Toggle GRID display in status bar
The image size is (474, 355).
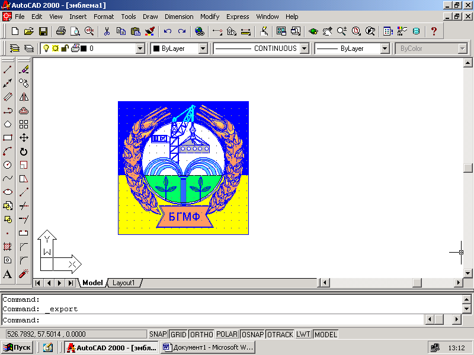pos(178,334)
